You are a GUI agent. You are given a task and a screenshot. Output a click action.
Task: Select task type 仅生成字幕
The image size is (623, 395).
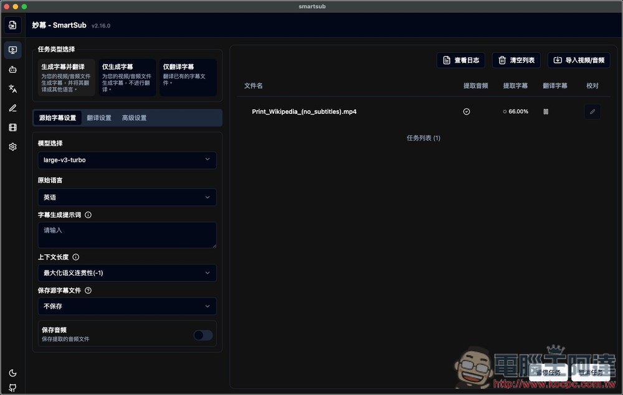pos(127,78)
